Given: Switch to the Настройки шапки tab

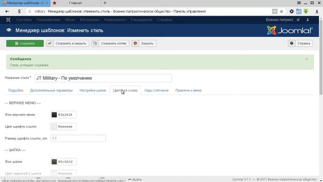Looking at the screenshot, I should click(x=93, y=90).
